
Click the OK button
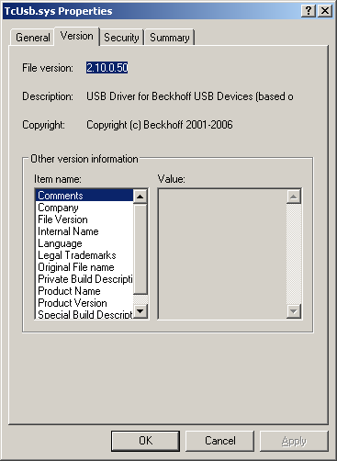[x=145, y=441]
